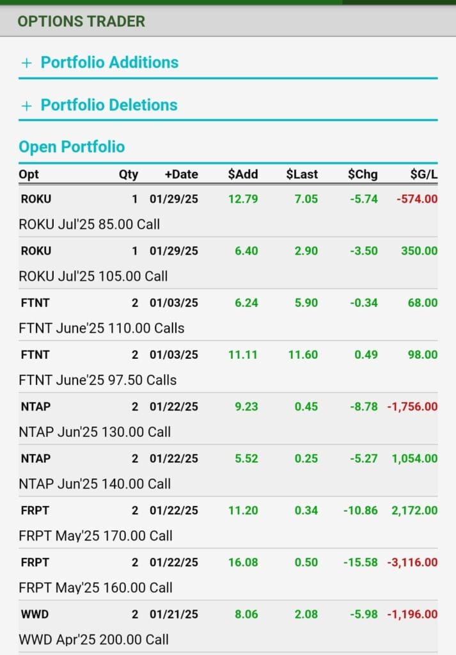
Task: Expand the Portfolio Deletions section
Action: pos(107,105)
